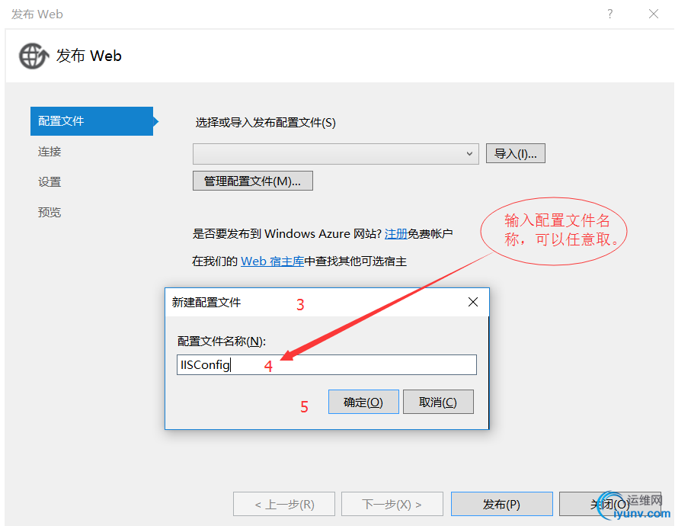The image size is (675, 526).
Task: Go to the 连接 step
Action: point(50,152)
